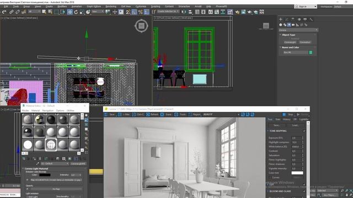Click the eyedropper pick material icon

(x=38, y=164)
